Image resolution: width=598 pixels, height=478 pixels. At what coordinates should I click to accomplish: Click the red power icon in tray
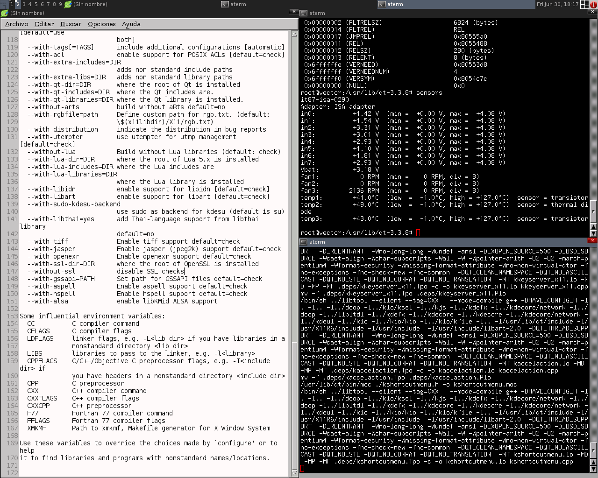[x=593, y=4]
